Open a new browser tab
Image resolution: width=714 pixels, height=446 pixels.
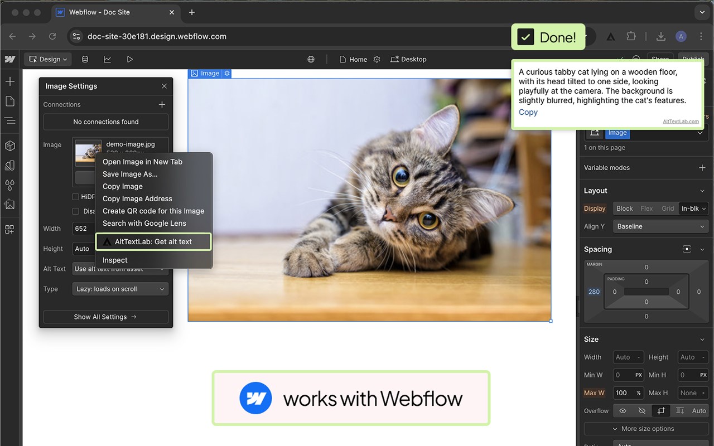[x=192, y=12]
